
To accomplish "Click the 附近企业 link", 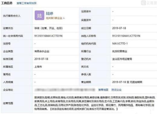I will pos(116,90).
